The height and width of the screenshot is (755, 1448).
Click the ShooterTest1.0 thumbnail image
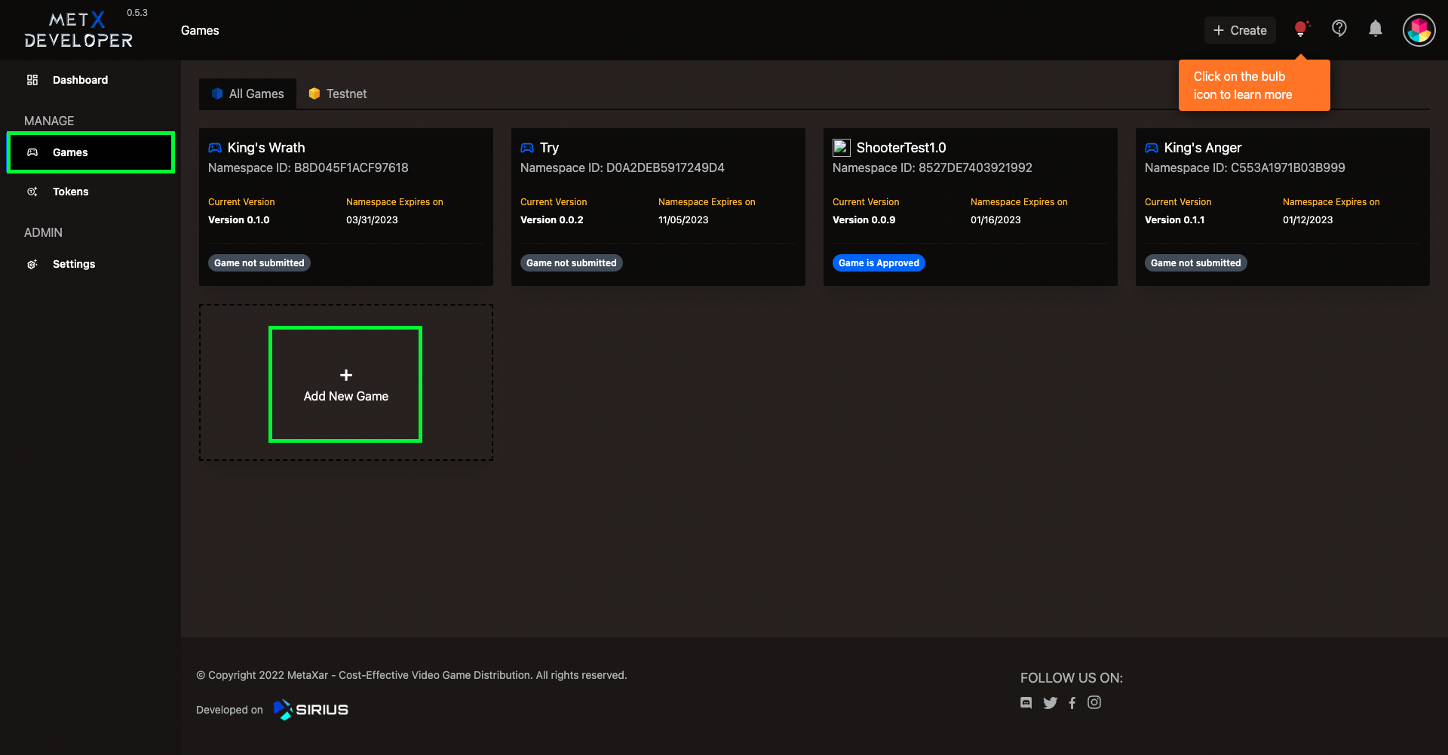click(x=842, y=148)
